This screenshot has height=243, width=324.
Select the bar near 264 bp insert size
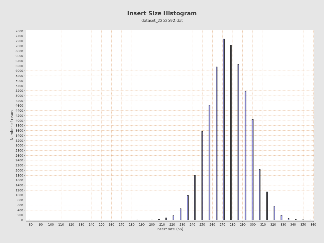click(x=217, y=143)
